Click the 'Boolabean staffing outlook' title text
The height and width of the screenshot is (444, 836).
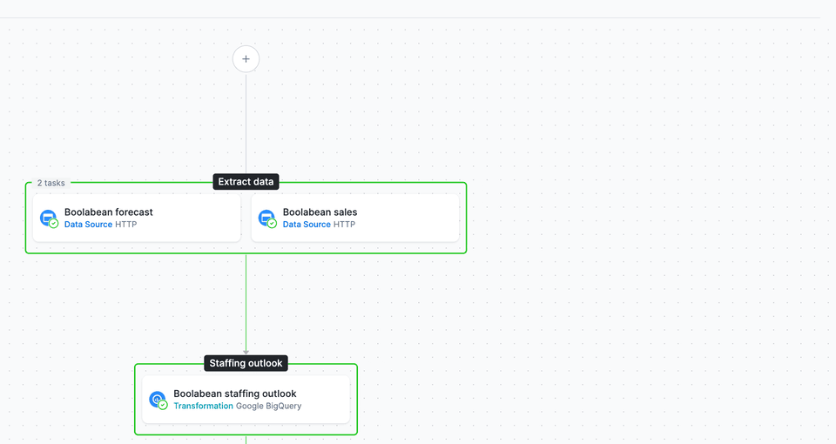(x=235, y=394)
